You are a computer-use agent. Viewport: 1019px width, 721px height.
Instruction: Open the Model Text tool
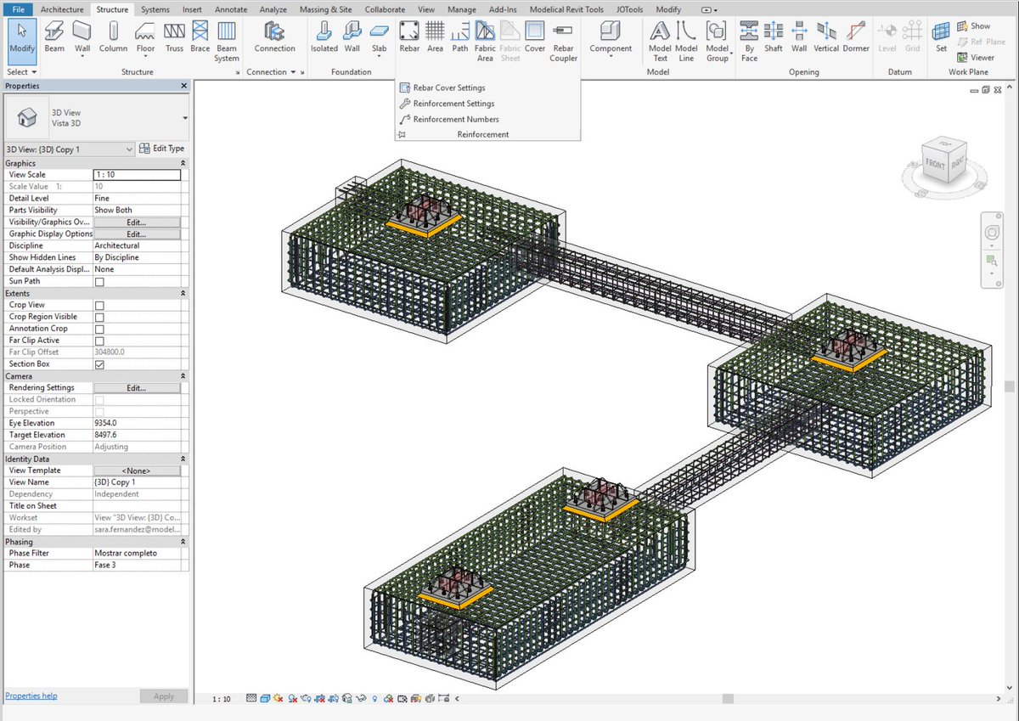pos(661,41)
